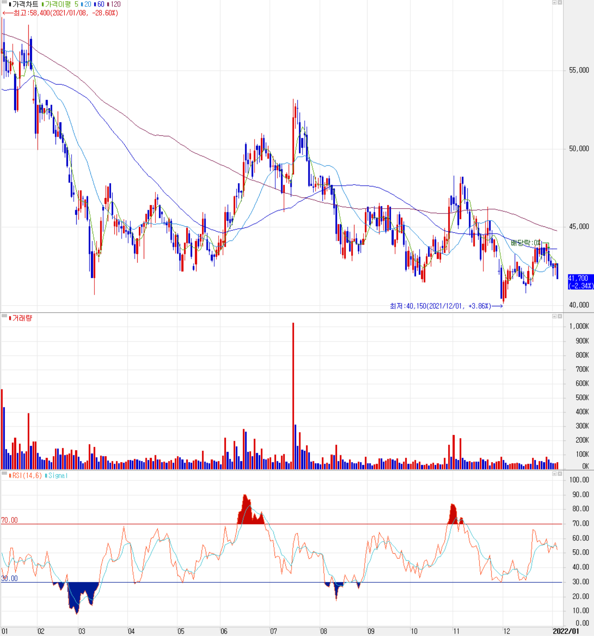Click the gray handle beside 가격차트 label
594x636 pixels.
click(x=4, y=2)
